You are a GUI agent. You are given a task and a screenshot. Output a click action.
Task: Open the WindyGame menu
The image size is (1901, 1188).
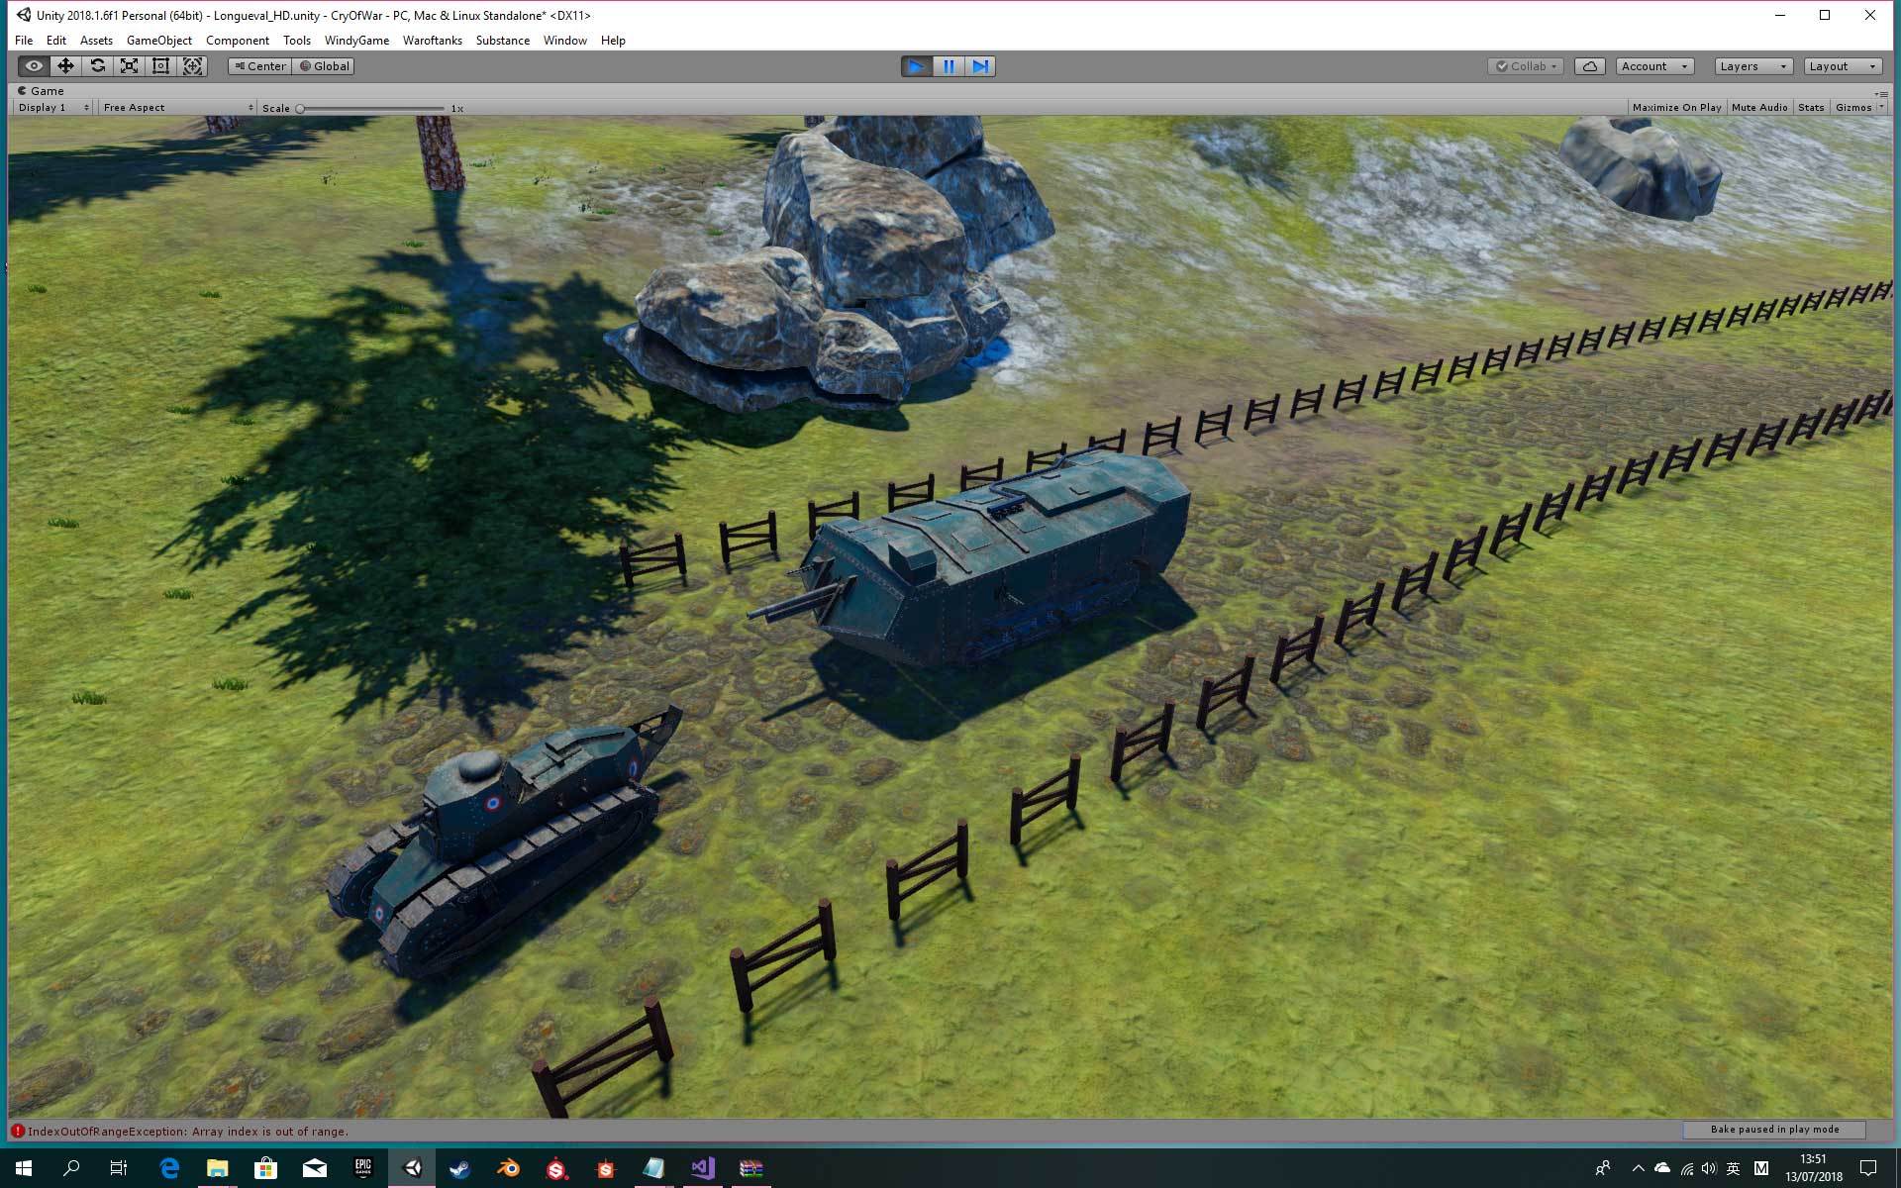[356, 41]
